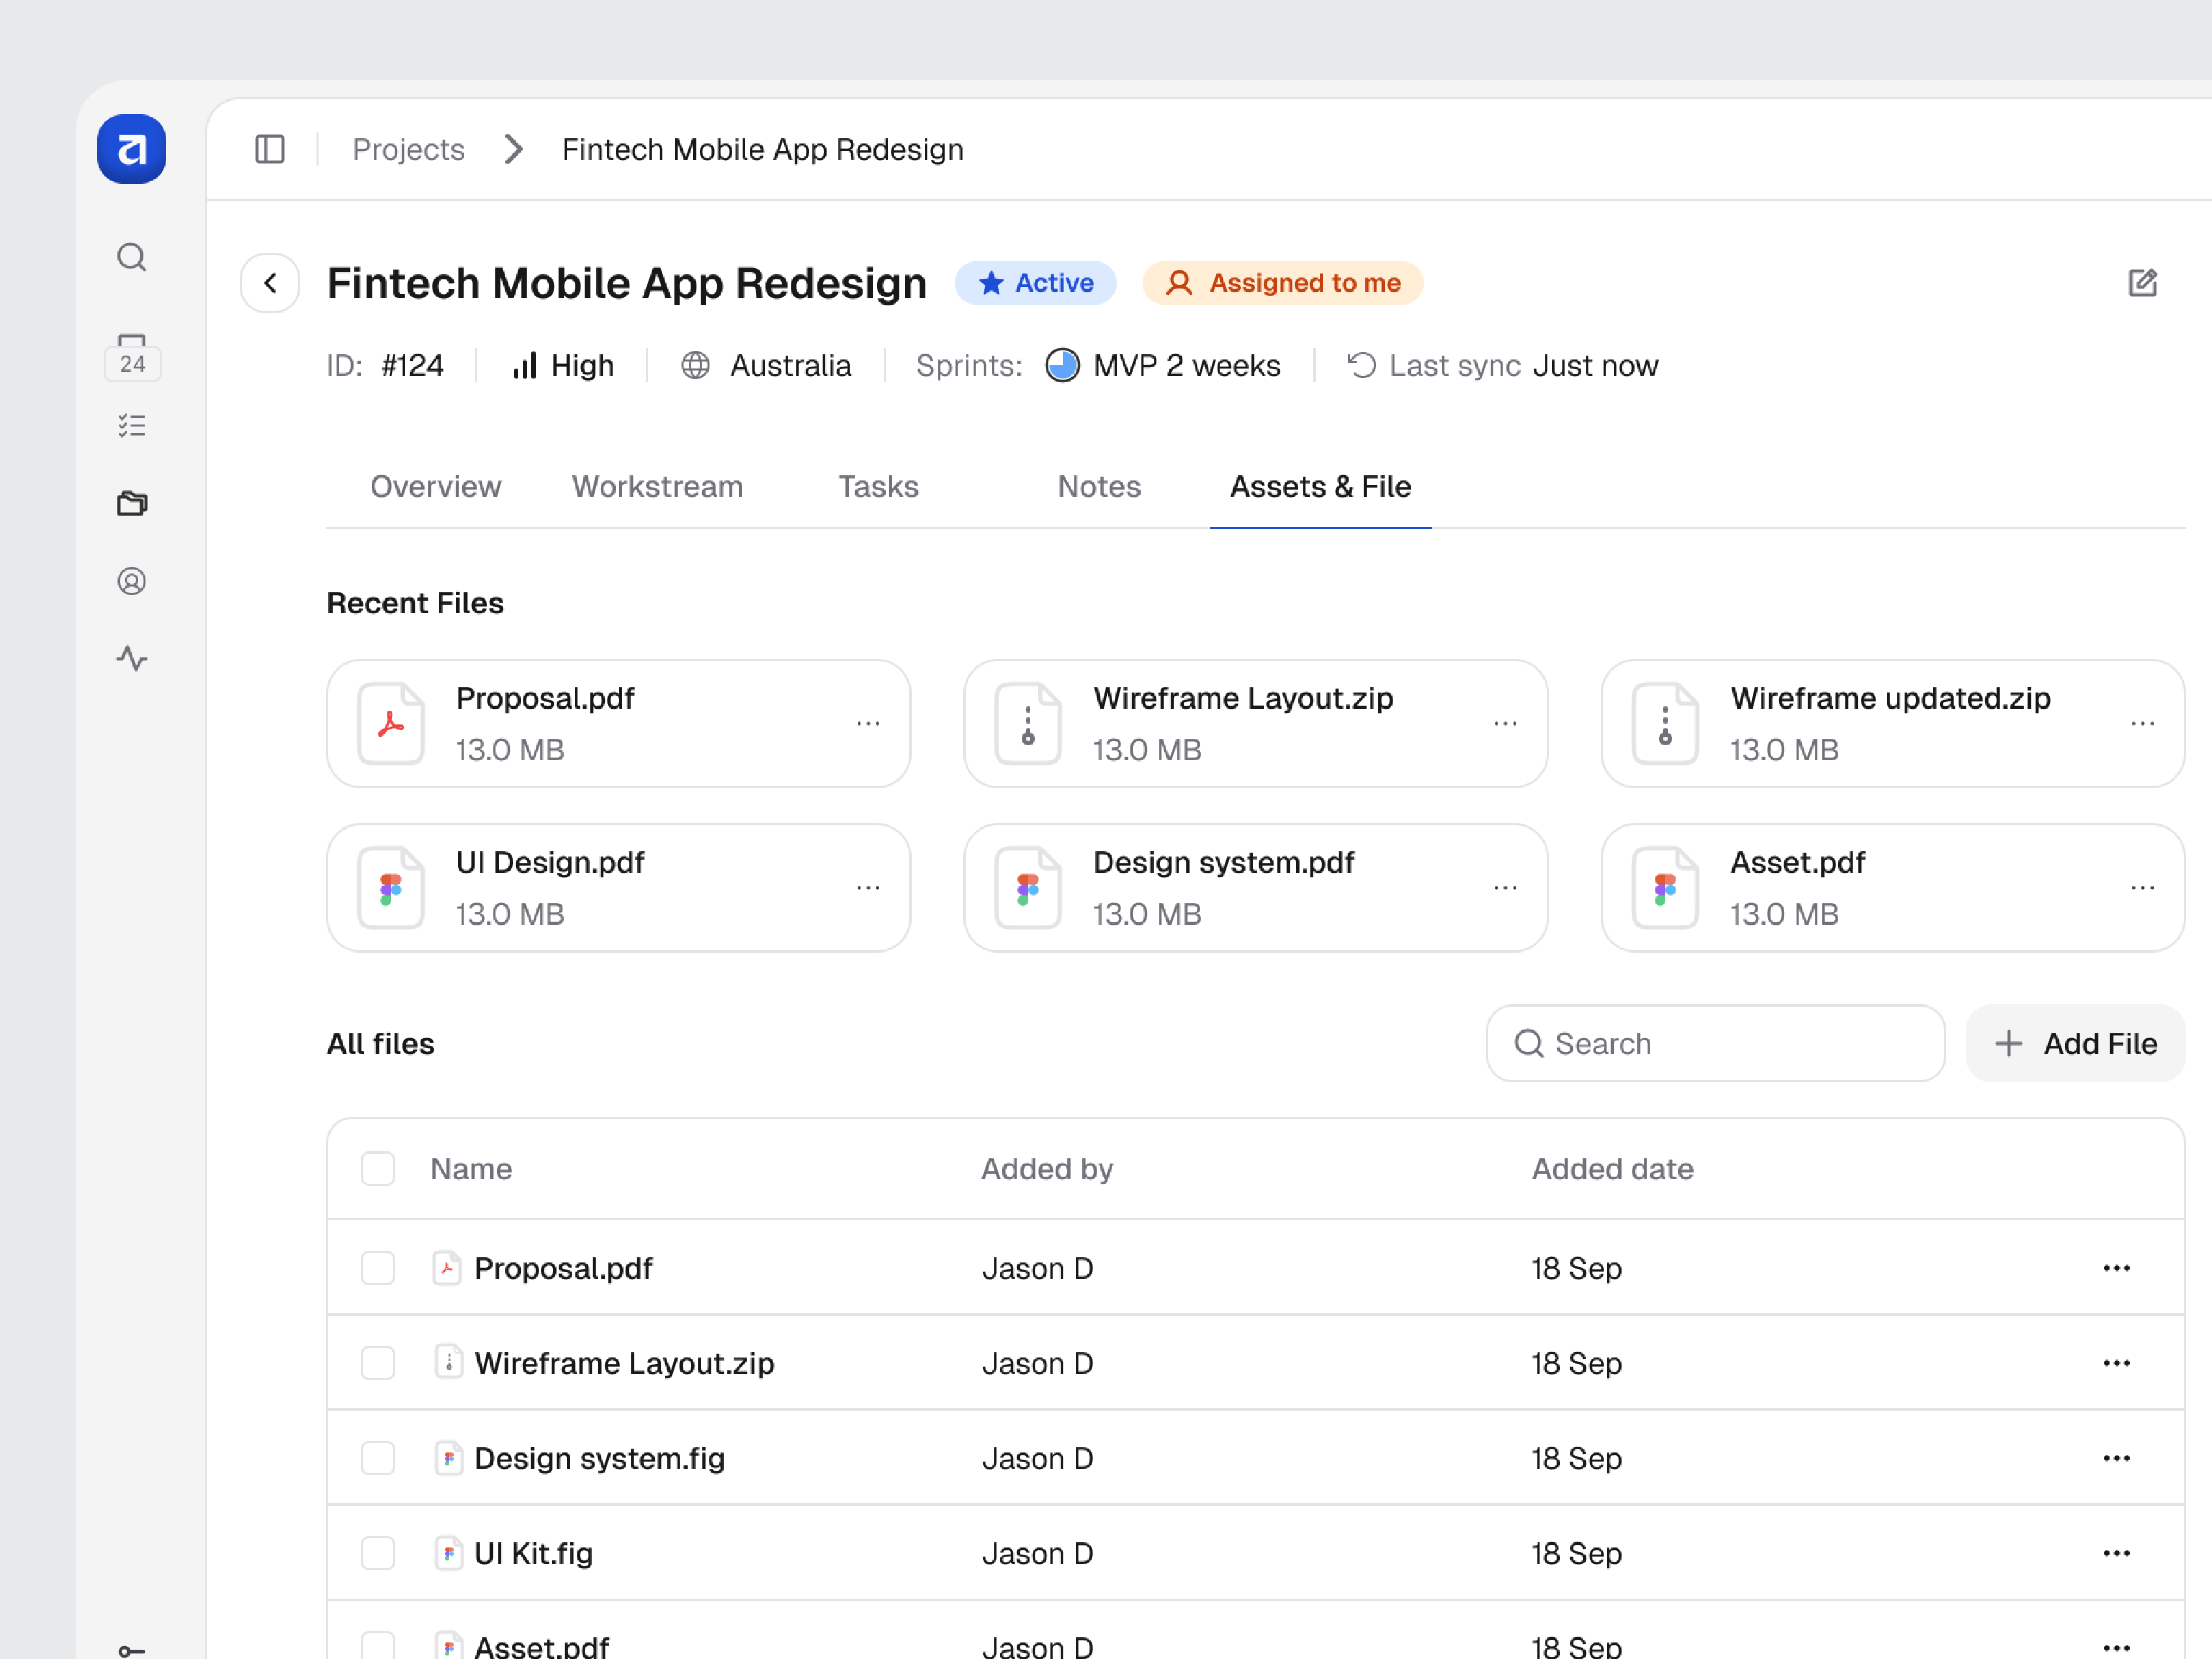This screenshot has width=2212, height=1659.
Task: Open row menu for UI Kit.fig
Action: click(x=2116, y=1552)
